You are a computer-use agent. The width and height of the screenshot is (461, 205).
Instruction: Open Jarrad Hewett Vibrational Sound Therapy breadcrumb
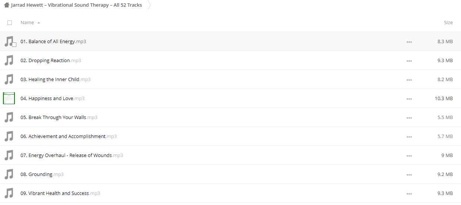76,5
